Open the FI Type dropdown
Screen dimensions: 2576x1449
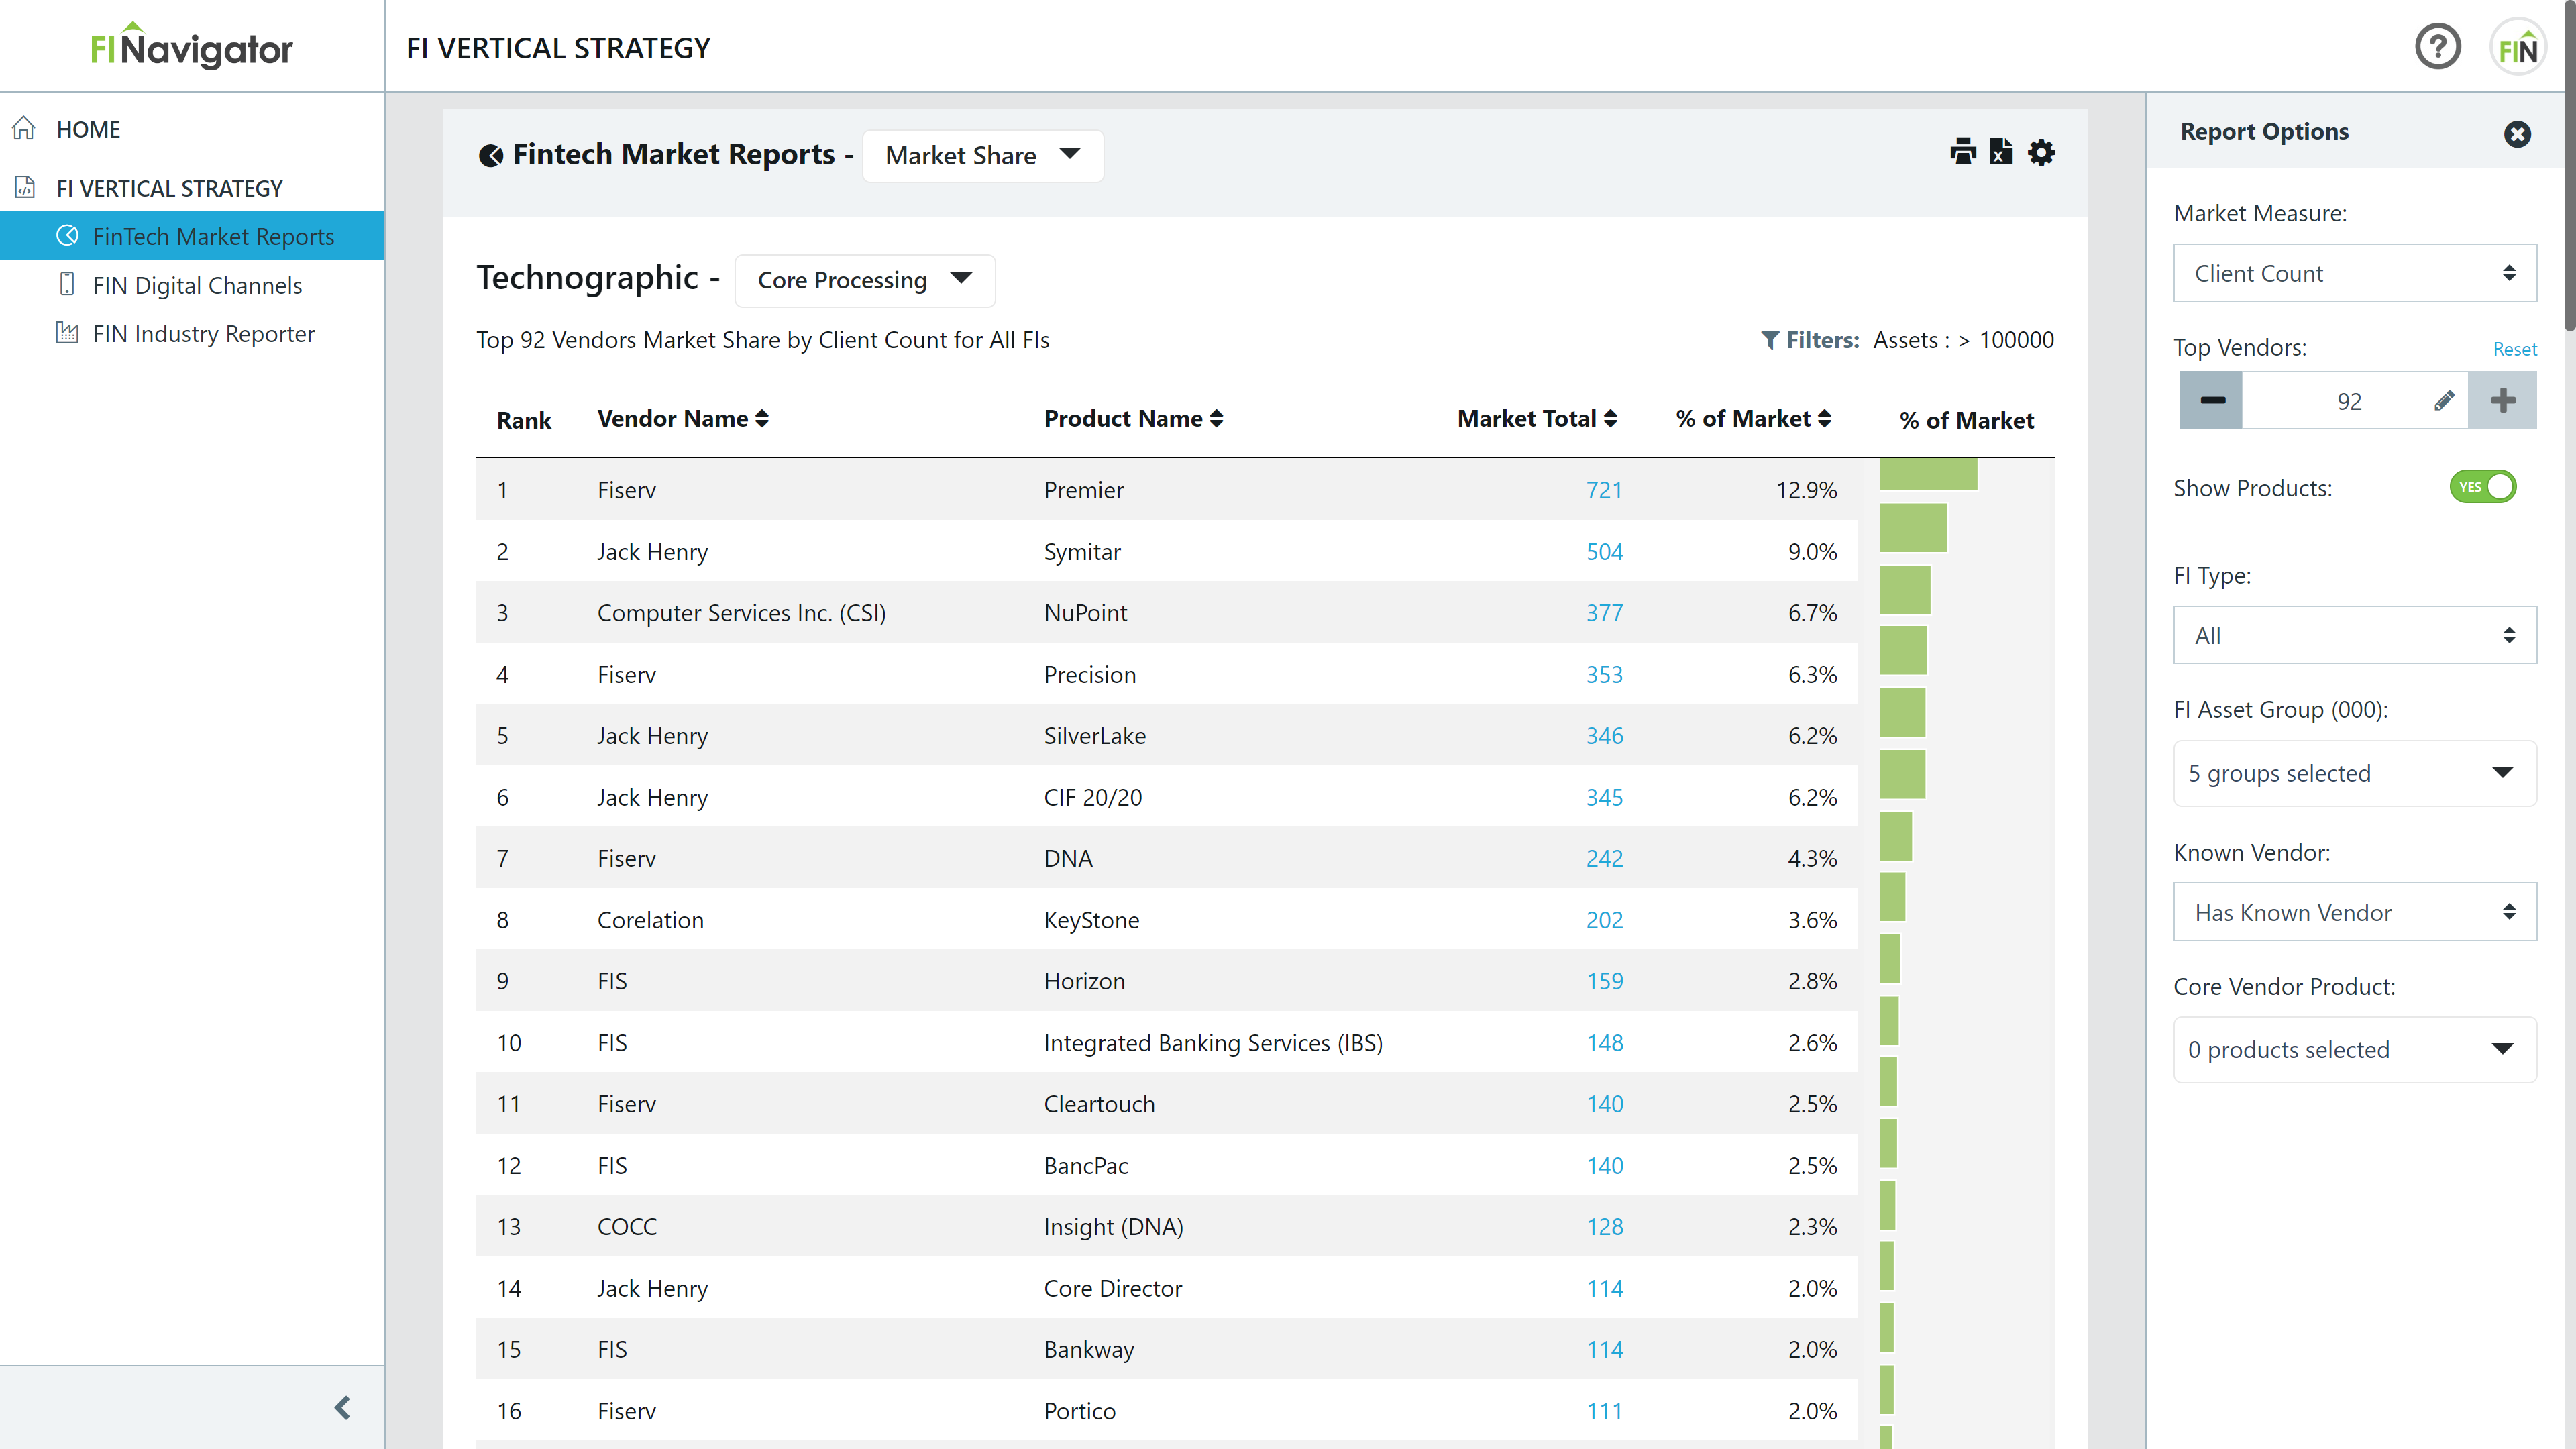[2354, 635]
